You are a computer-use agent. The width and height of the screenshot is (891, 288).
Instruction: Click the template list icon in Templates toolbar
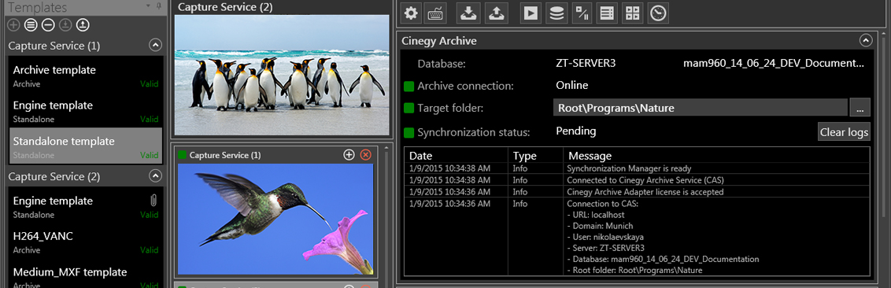click(x=31, y=25)
